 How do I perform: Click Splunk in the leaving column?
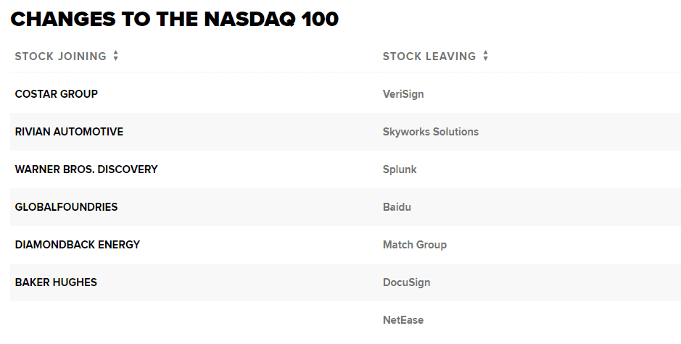click(x=400, y=169)
